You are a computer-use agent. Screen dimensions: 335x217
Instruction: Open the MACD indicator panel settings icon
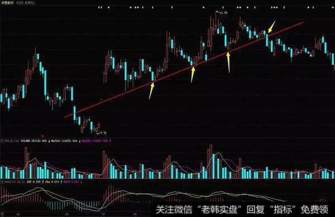pos(3,182)
